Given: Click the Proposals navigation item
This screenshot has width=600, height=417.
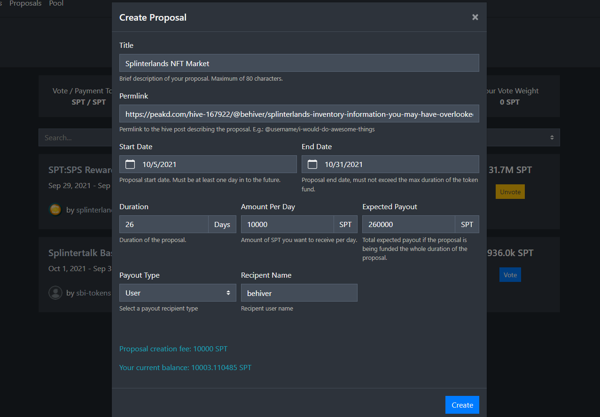Looking at the screenshot, I should point(25,4).
